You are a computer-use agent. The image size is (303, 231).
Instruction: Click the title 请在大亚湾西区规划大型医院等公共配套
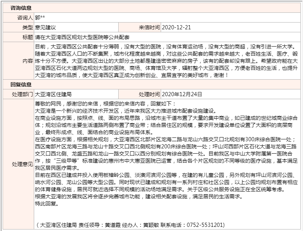point(82,37)
